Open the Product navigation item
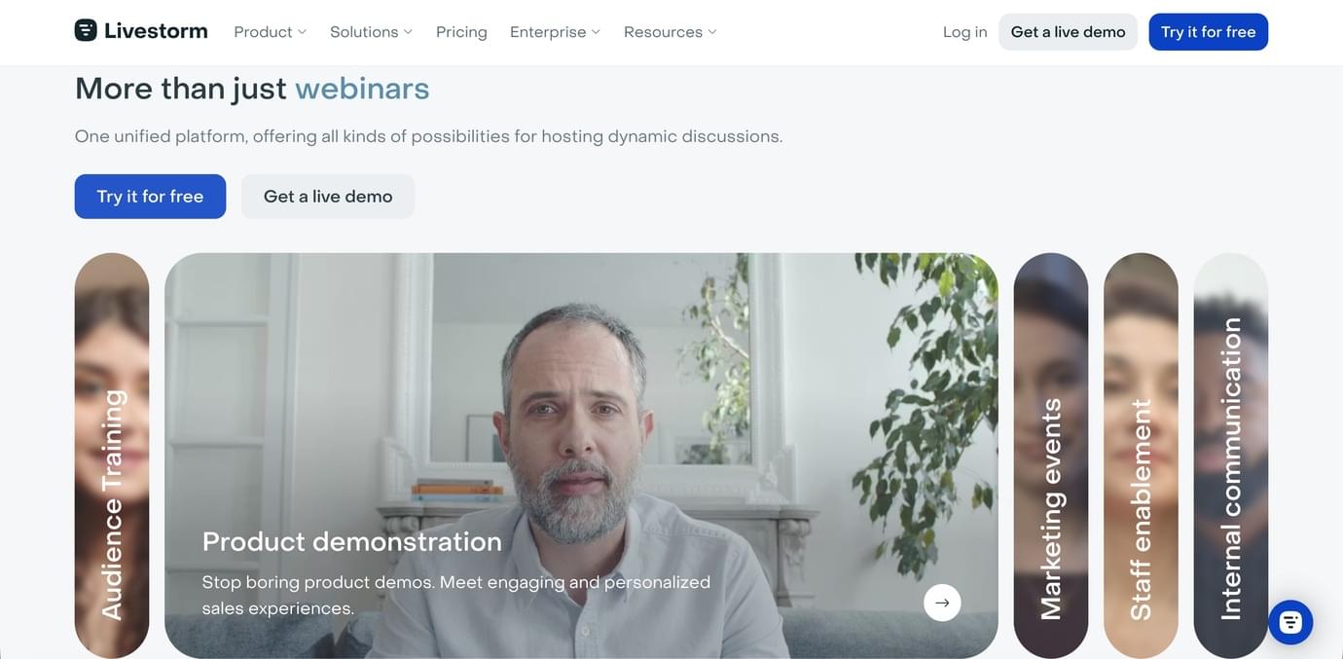 263,32
